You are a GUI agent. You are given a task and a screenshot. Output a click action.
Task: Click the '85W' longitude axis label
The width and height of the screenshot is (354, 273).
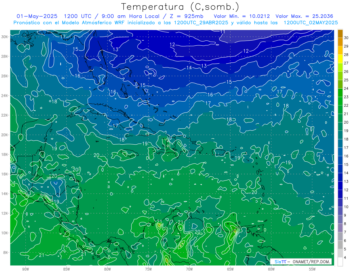click(x=66, y=269)
